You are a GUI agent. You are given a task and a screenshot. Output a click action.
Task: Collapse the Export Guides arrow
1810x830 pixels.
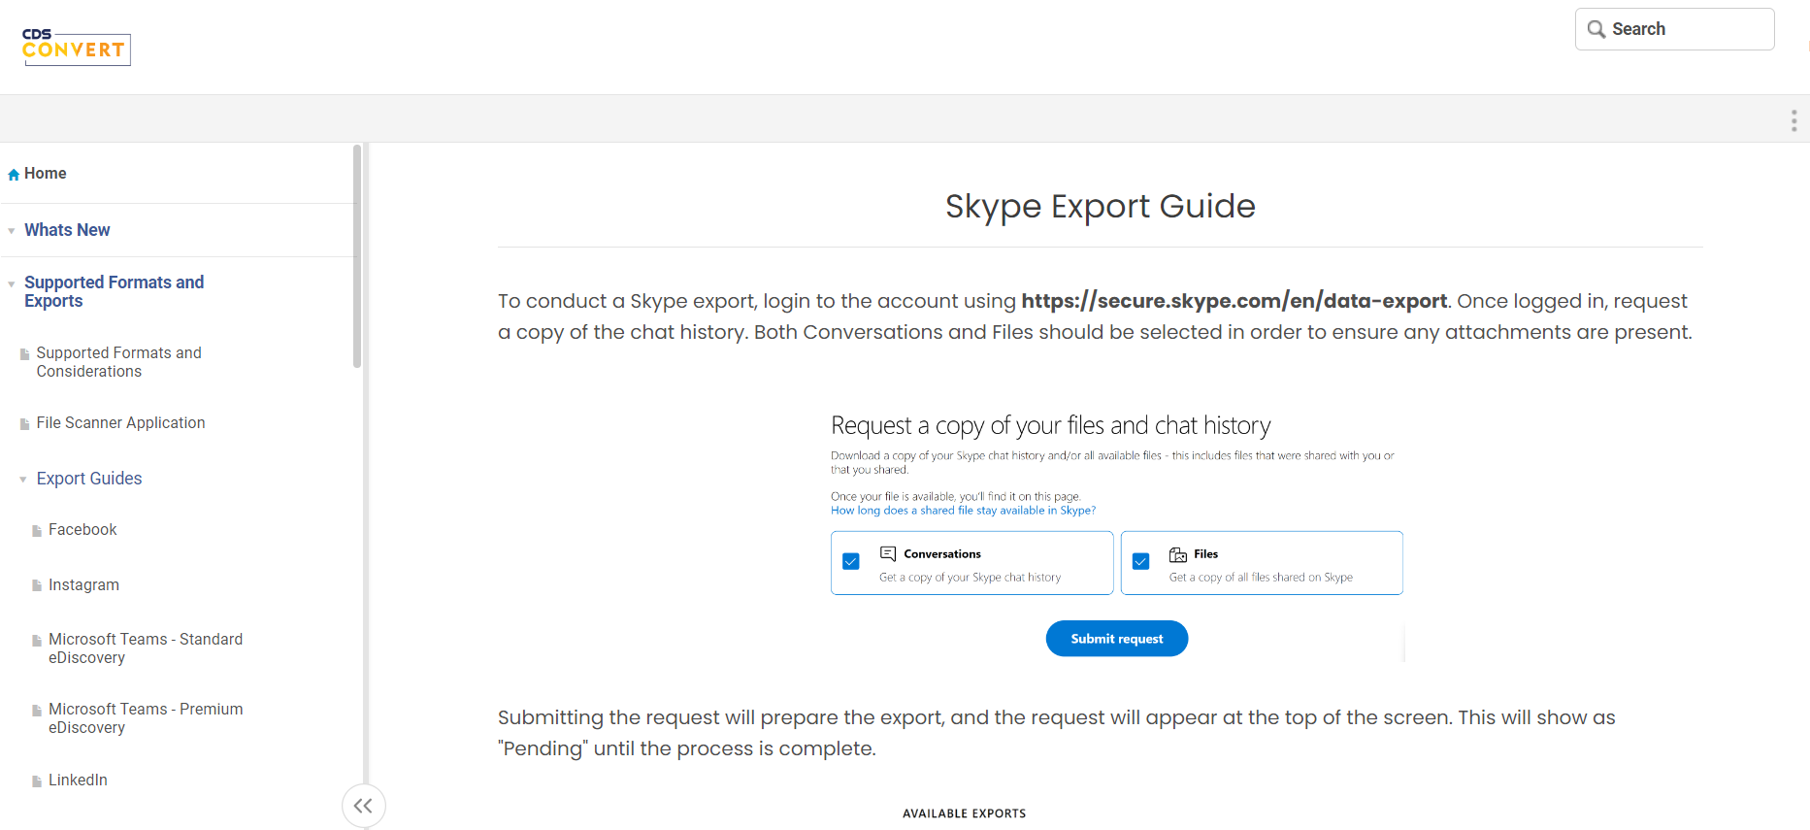tap(23, 480)
